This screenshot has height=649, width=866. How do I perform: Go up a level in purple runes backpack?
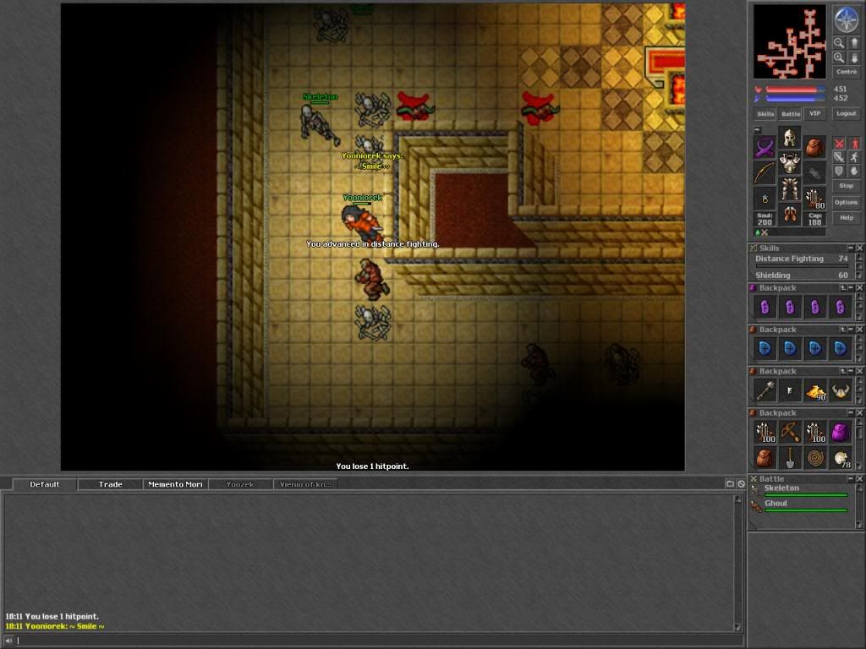point(843,287)
